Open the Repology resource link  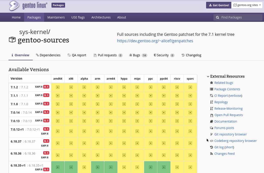(221, 102)
